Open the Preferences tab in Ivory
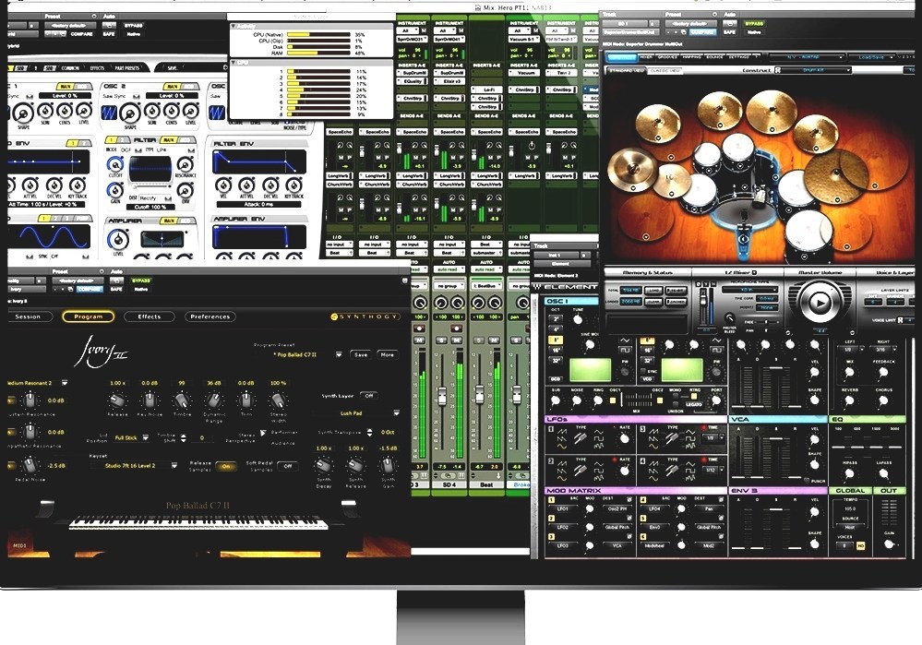Image resolution: width=922 pixels, height=645 pixels. pyautogui.click(x=210, y=317)
